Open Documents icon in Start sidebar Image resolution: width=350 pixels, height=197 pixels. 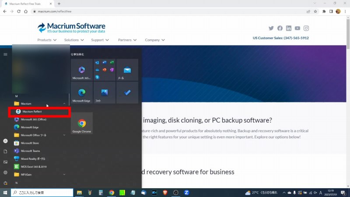[x=5, y=151]
